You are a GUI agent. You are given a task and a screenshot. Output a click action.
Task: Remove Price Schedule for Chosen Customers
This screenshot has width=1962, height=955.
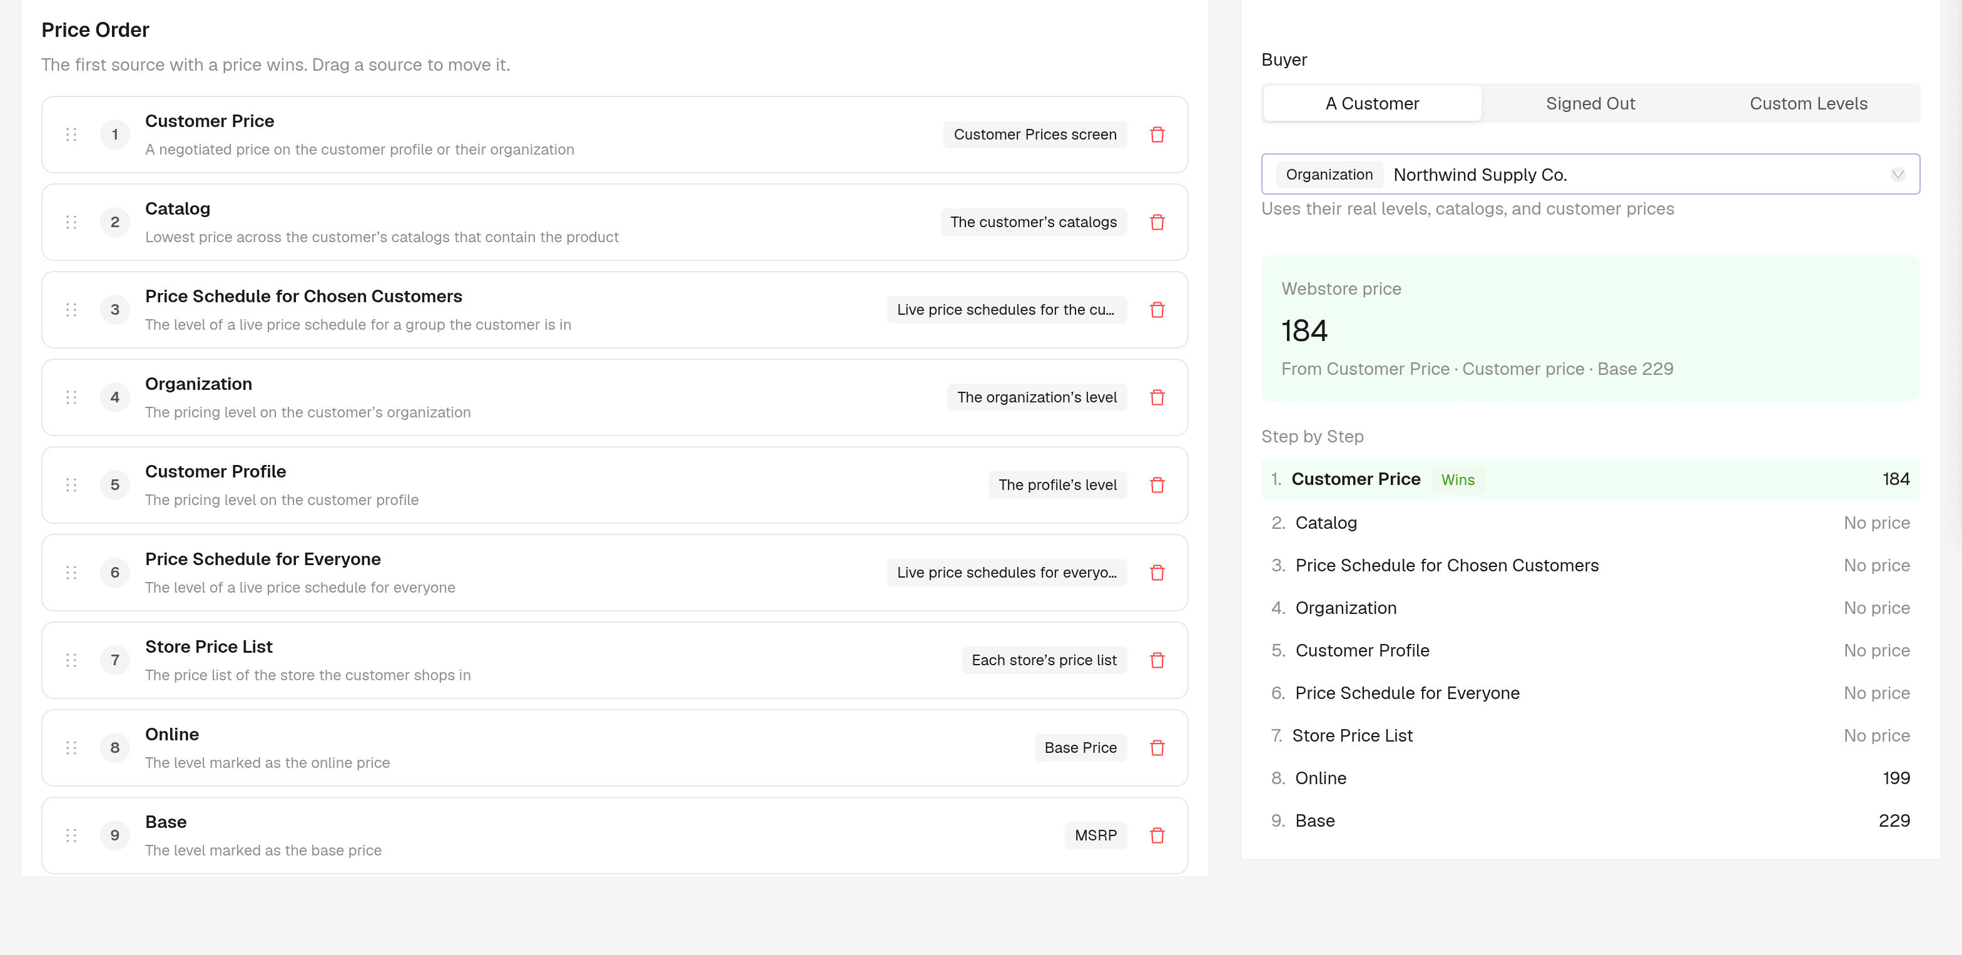click(1157, 310)
